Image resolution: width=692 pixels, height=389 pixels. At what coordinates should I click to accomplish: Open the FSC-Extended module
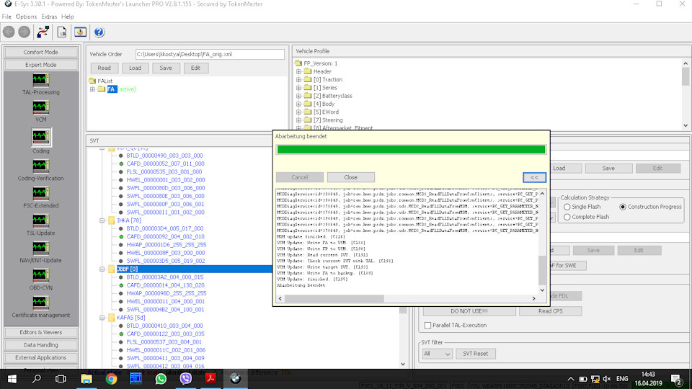click(x=40, y=193)
